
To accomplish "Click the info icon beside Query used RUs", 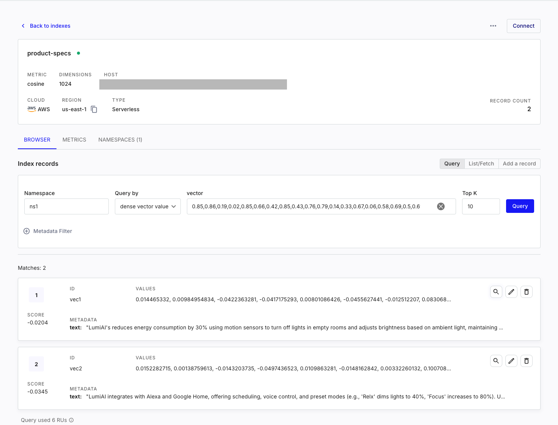I will 71,420.
